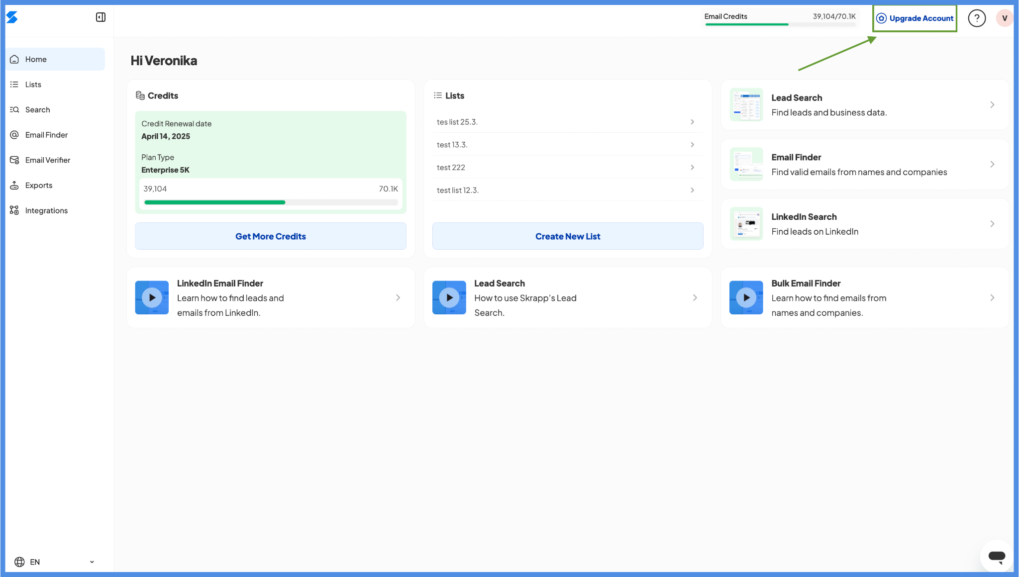Click the Skrapp logo icon

[12, 17]
